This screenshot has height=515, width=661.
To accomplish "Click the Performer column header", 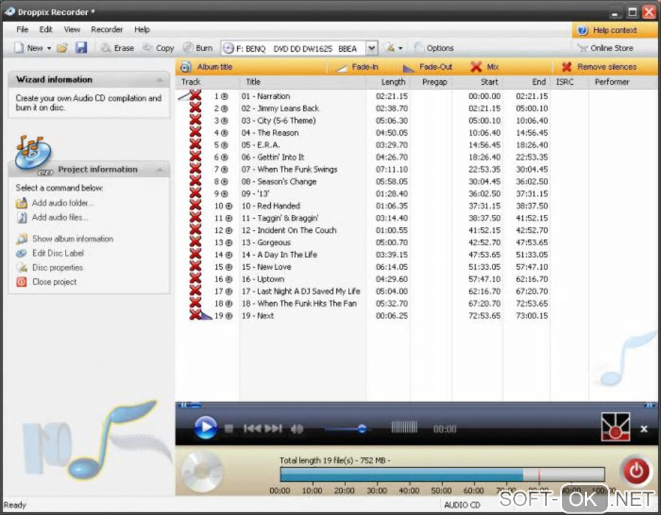I will click(623, 82).
